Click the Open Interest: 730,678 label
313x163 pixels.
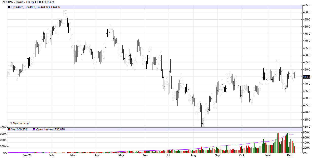pyautogui.click(x=50, y=129)
